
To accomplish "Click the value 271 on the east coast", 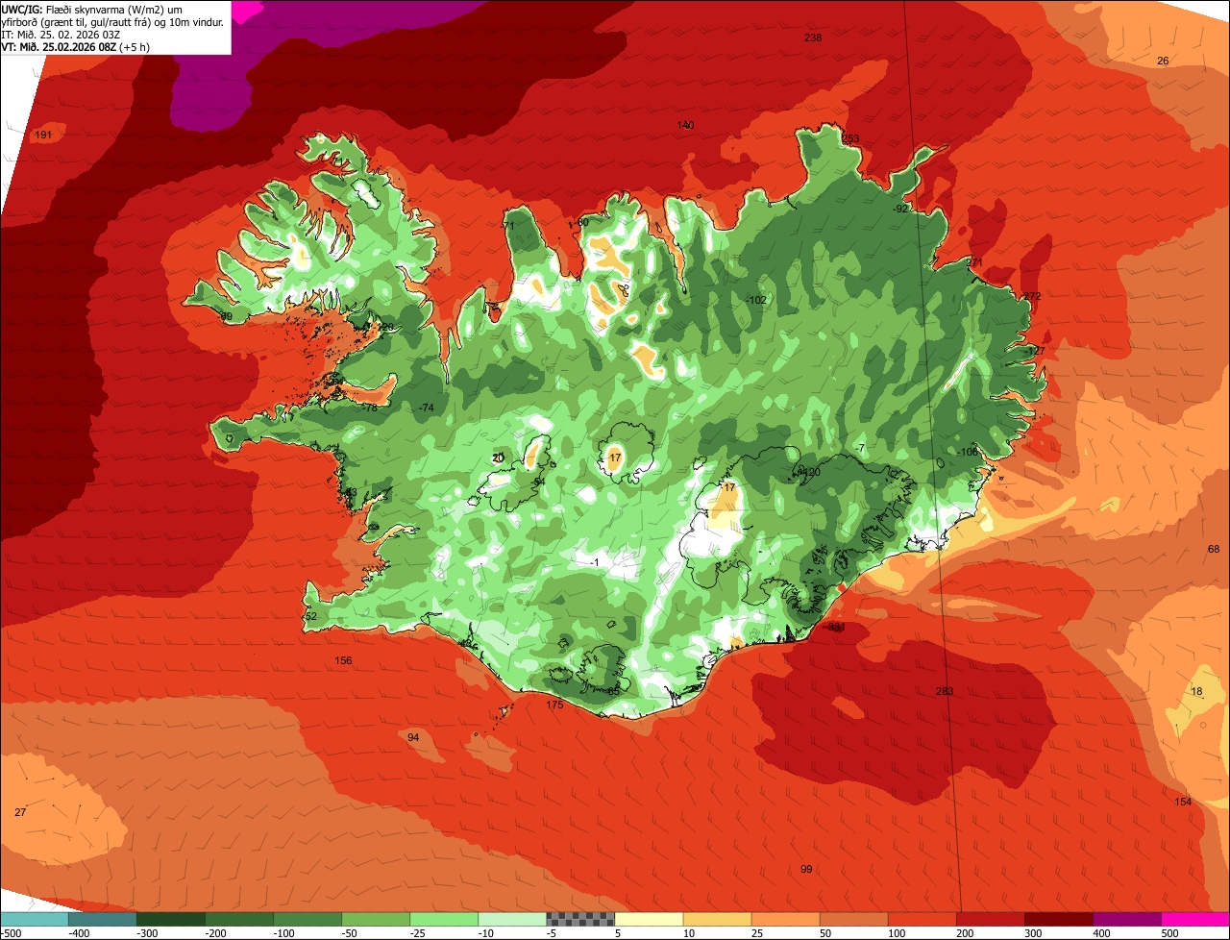I will 975,261.
